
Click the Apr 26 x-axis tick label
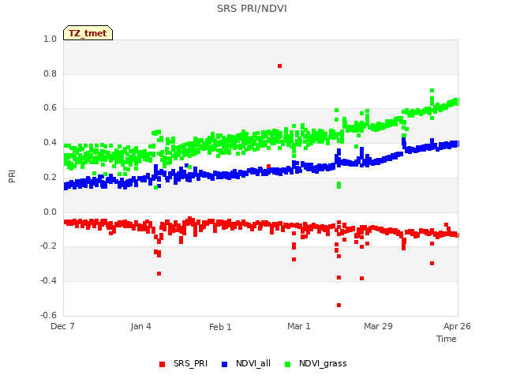457,326
